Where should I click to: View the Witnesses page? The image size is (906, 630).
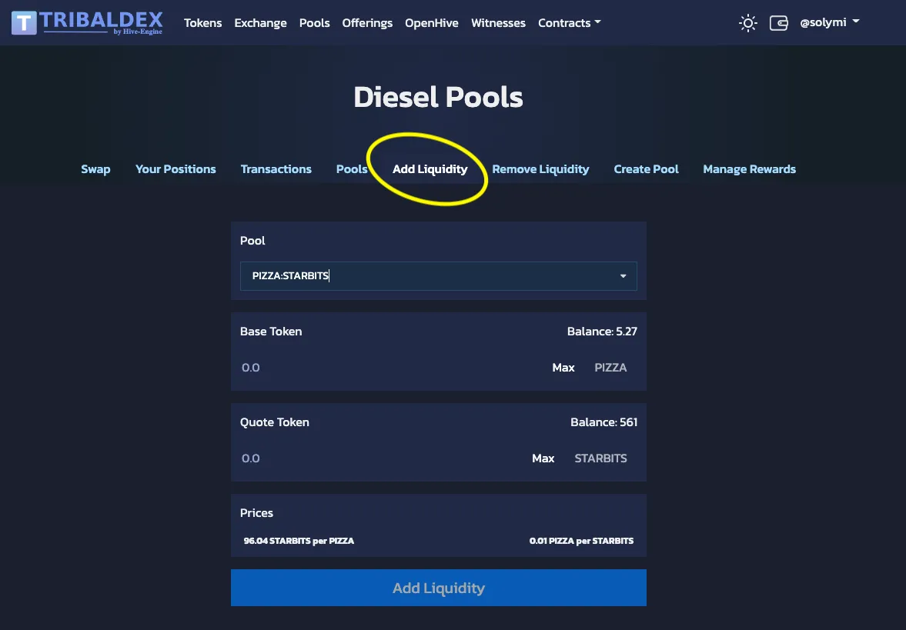point(498,23)
